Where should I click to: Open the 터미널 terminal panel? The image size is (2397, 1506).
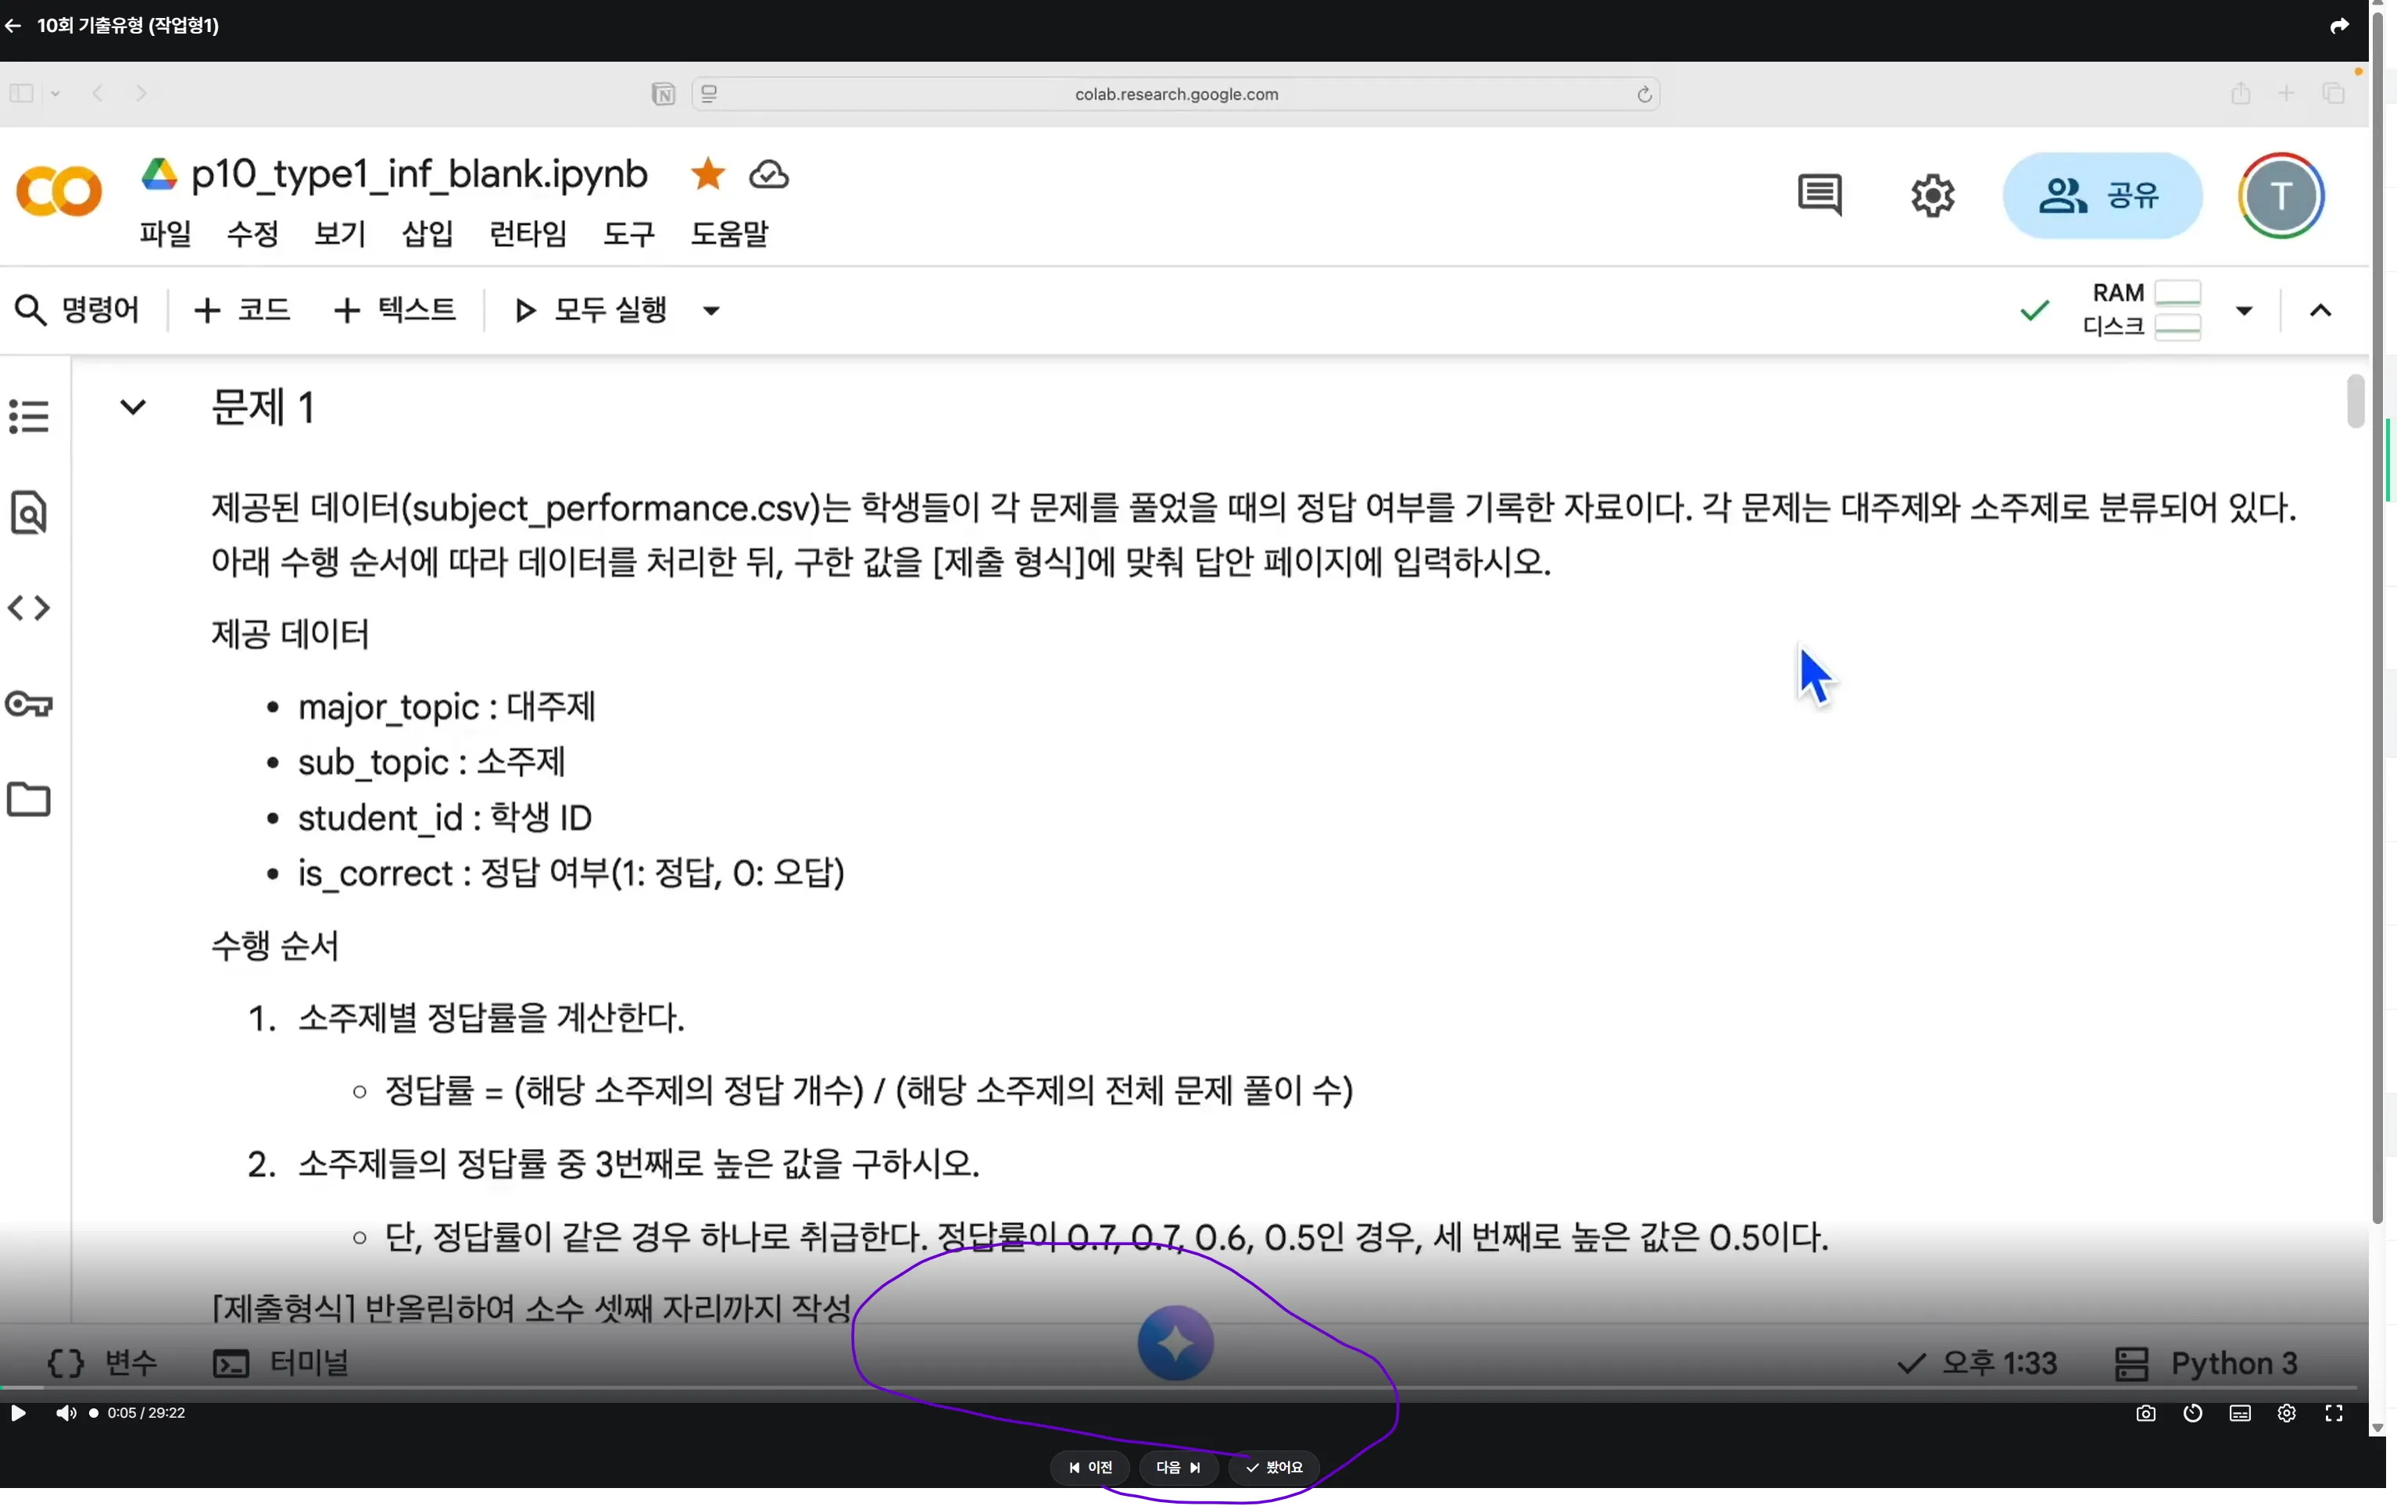(281, 1363)
